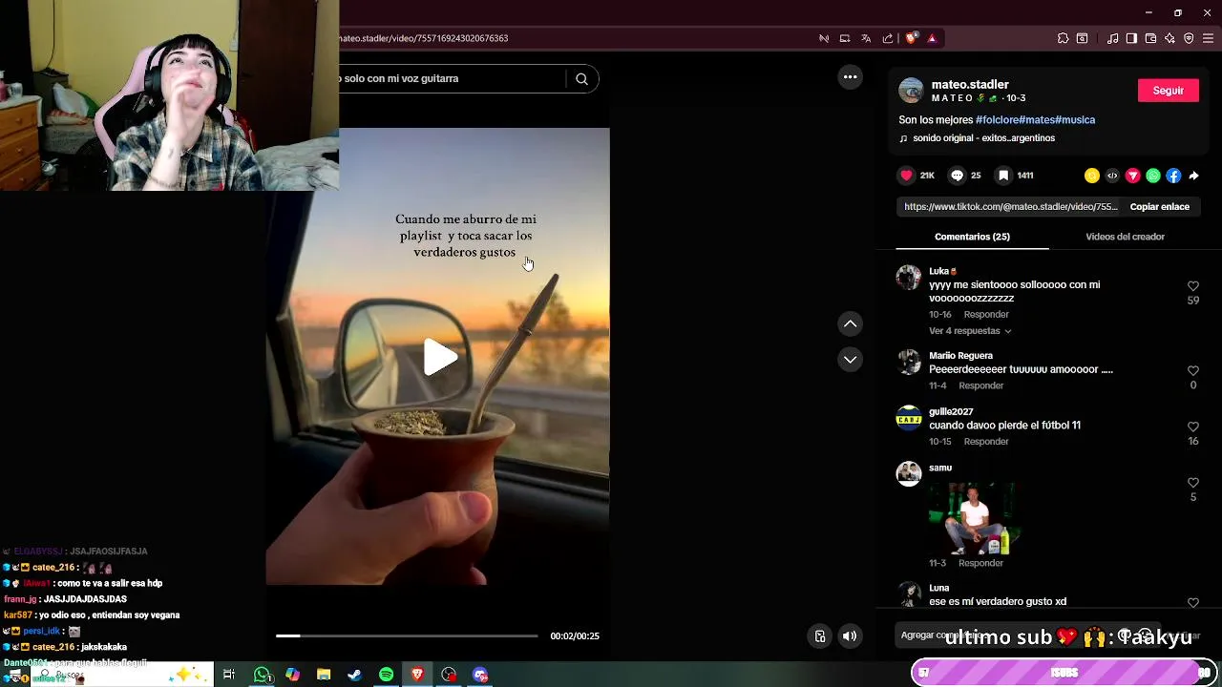Click the TikTok search input field
Viewport: 1222px width, 687px height.
(x=453, y=79)
